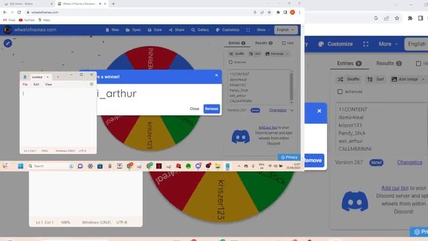Open Customize in the background window
The image size is (428, 241).
point(336,44)
